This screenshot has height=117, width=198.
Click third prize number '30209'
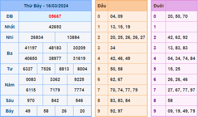point(79,48)
